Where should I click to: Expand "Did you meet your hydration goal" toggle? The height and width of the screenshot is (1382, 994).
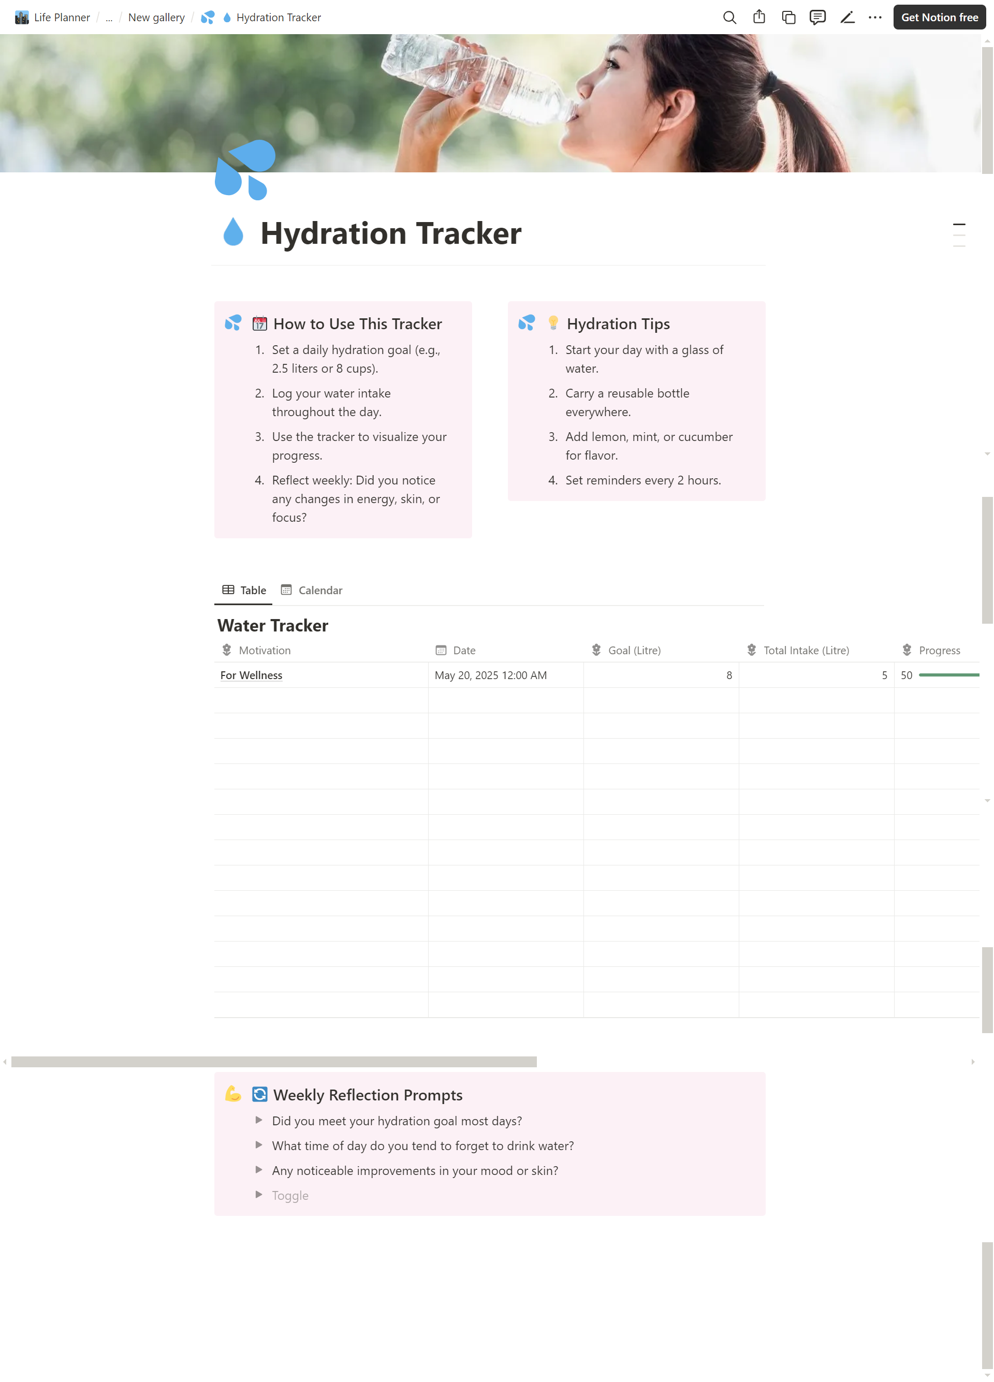[x=259, y=1120]
